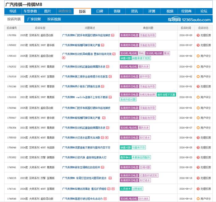The height and width of the screenshot is (202, 216).
Task: Click 用户评分 status icon for complaint 1762532
Action: coord(198,67)
